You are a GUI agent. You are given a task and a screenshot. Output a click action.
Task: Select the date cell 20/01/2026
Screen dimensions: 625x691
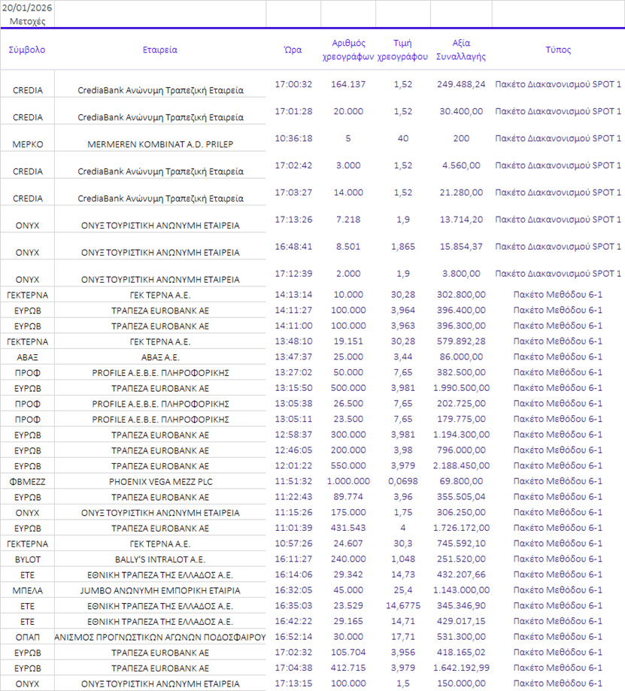[x=27, y=8]
